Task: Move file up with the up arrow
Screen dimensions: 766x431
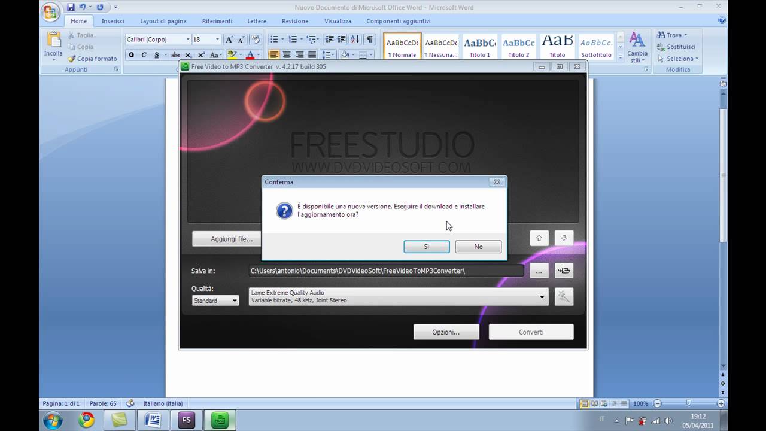Action: pos(539,238)
